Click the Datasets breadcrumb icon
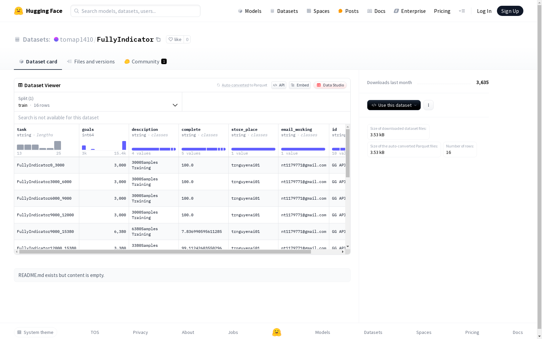Image resolution: width=542 pixels, height=339 pixels. 17,39
